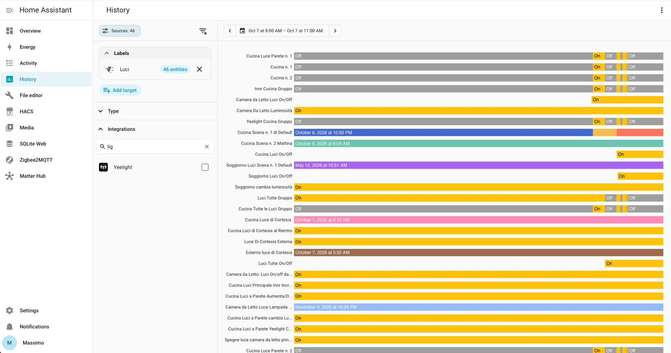Click the purple Soggiorno Luci Scena bar
The height and width of the screenshot is (353, 671).
tap(478, 165)
